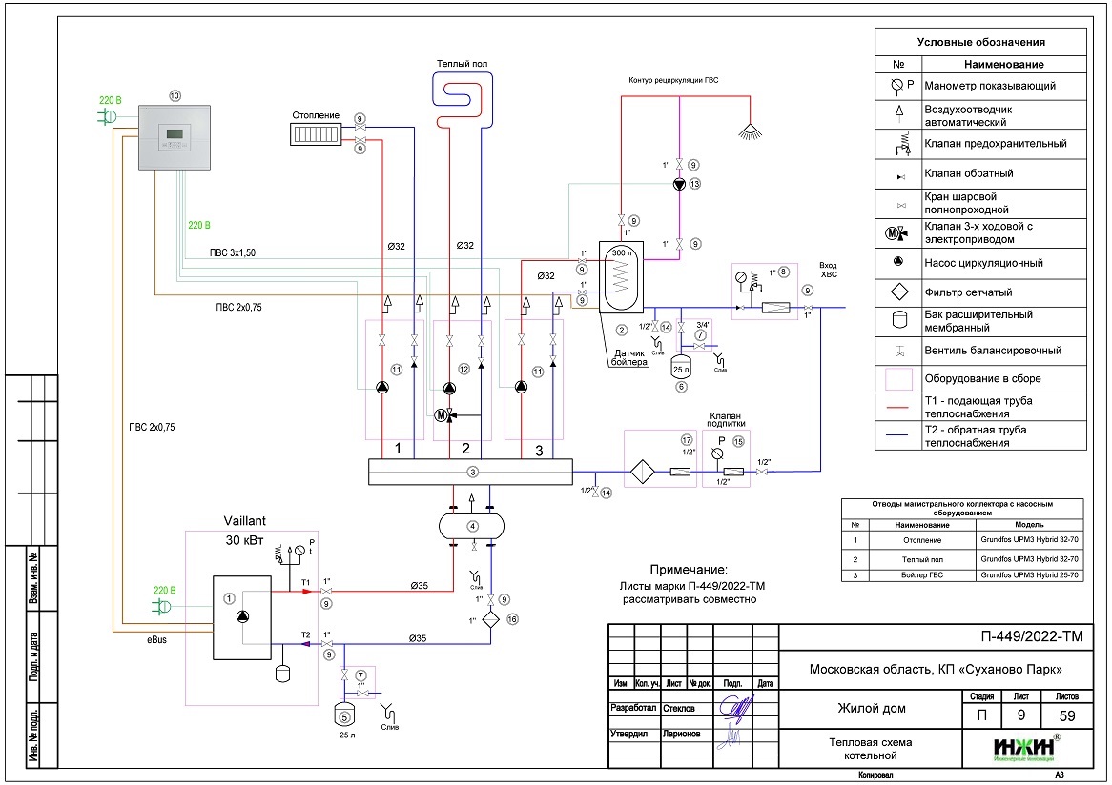Select the motorized 3-way valve in the diagram
1112x785 pixels.
[442, 414]
